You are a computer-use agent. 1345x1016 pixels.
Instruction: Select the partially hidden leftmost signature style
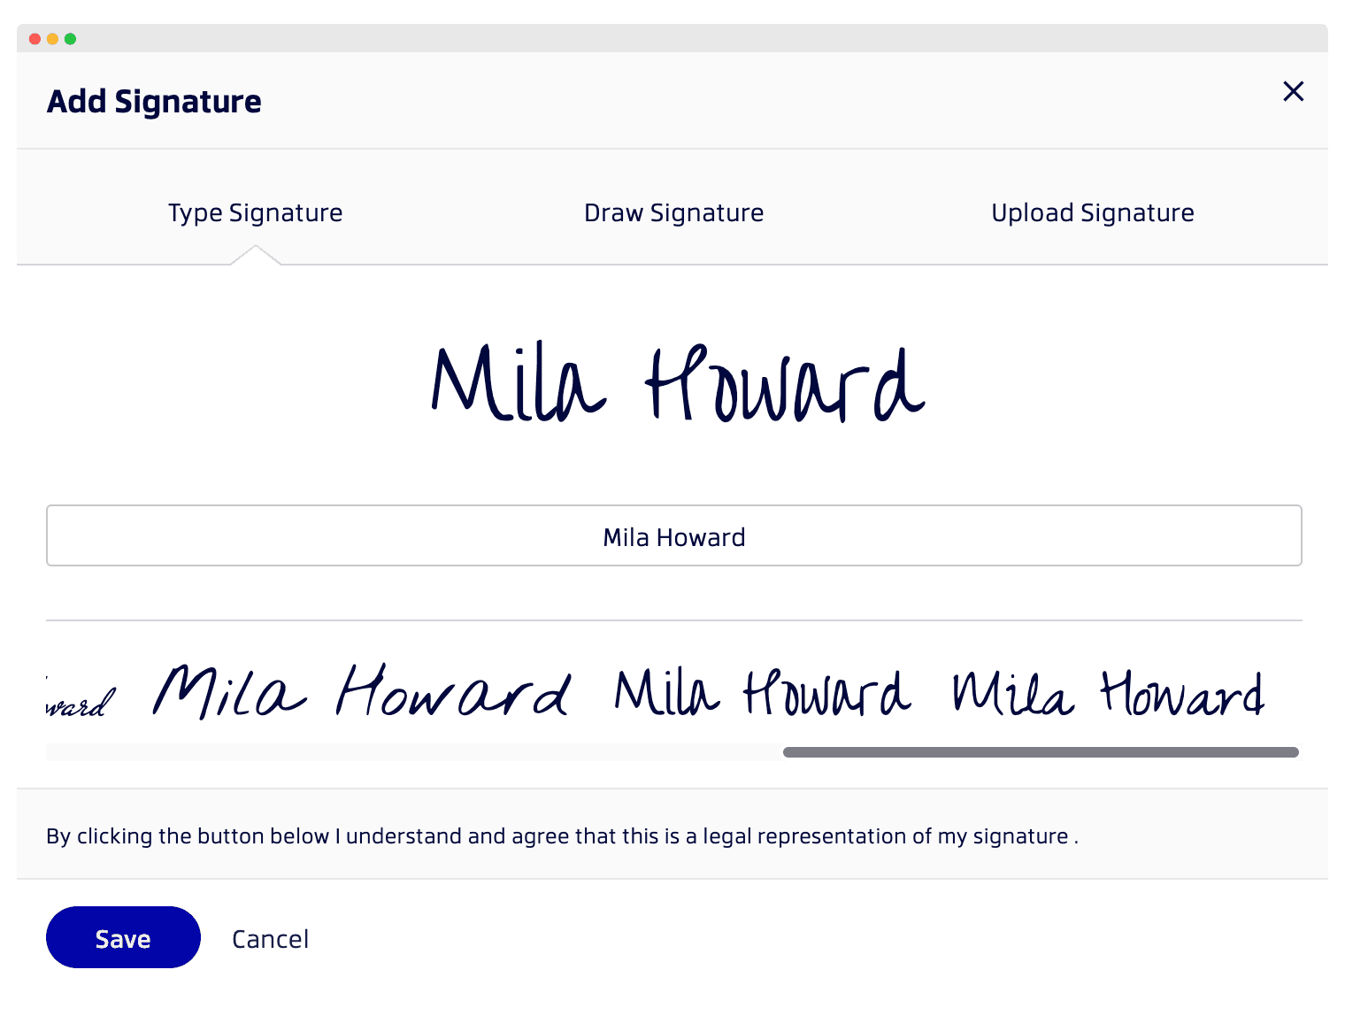coord(75,699)
